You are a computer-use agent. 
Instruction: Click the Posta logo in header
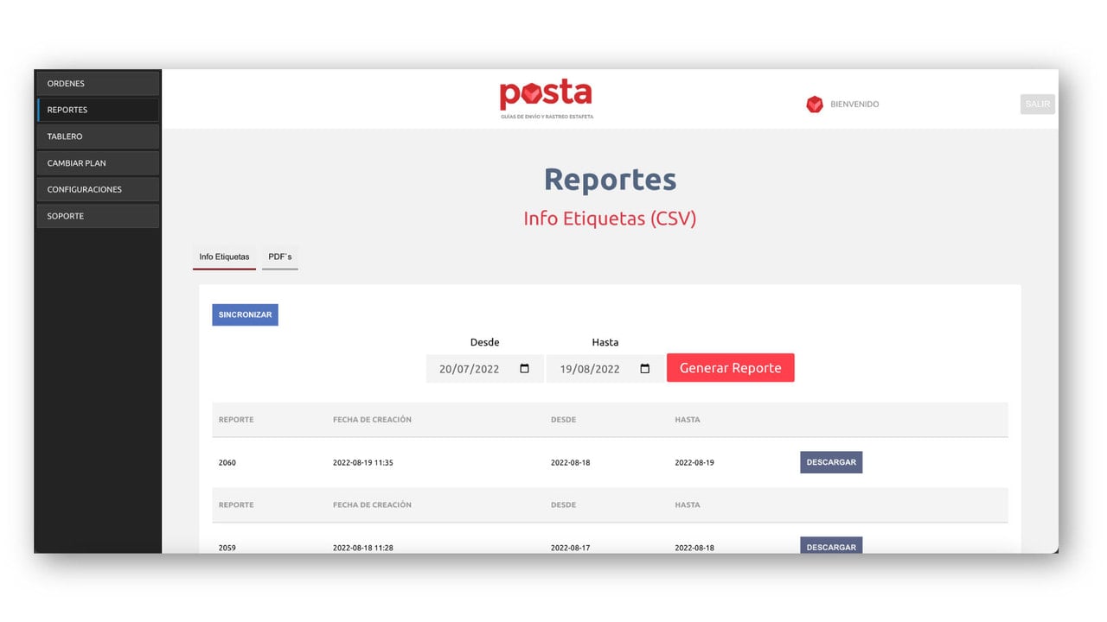546,99
